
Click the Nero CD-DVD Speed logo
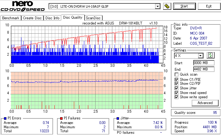[23, 6]
